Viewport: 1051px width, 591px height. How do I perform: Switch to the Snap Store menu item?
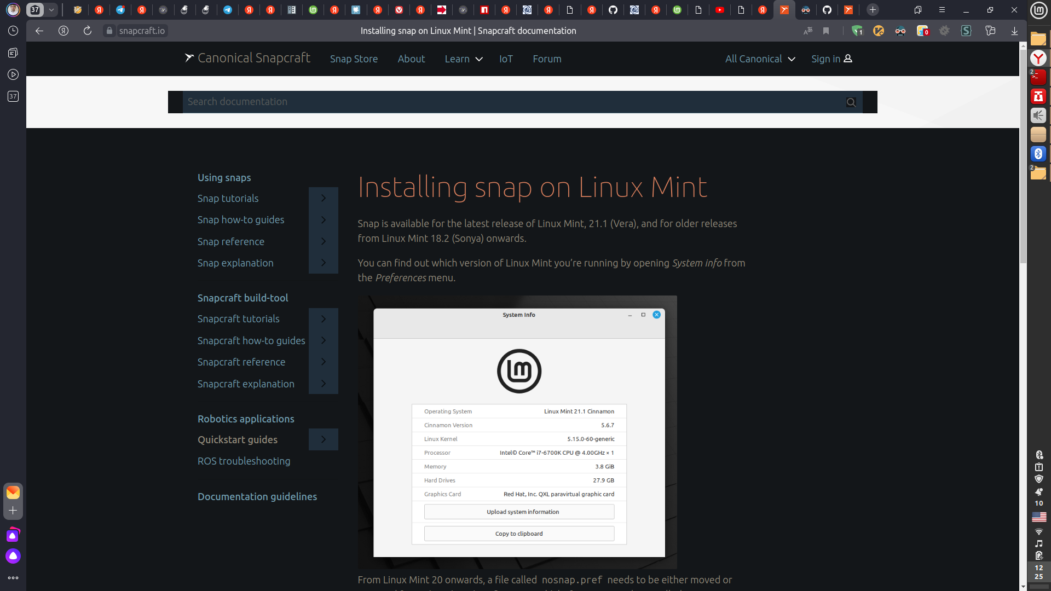354,59
